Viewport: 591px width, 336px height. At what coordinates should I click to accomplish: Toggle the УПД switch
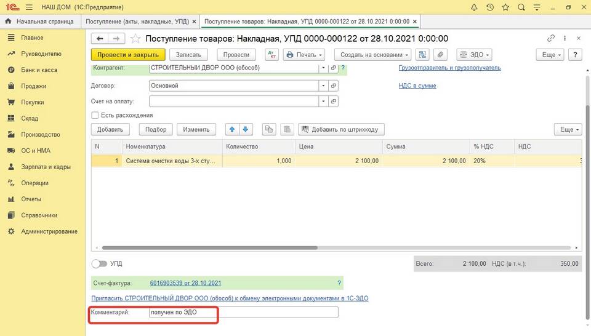click(98, 264)
